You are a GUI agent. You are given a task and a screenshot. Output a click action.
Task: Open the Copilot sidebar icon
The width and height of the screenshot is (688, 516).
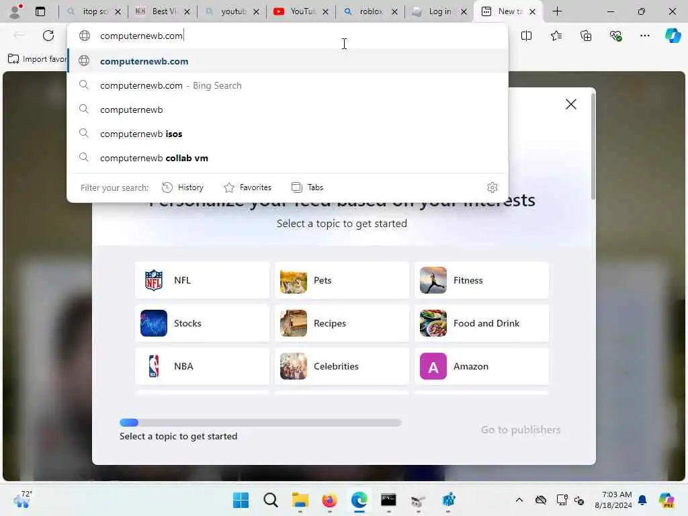[x=673, y=36]
